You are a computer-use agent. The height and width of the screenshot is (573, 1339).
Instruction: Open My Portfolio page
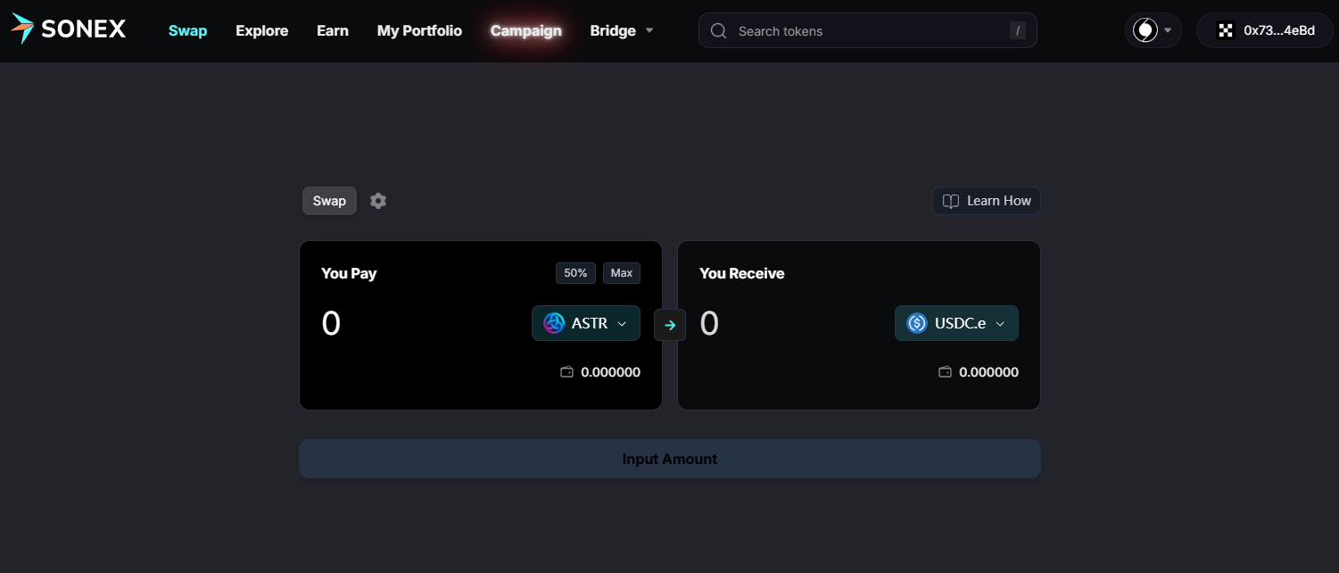pyautogui.click(x=419, y=30)
